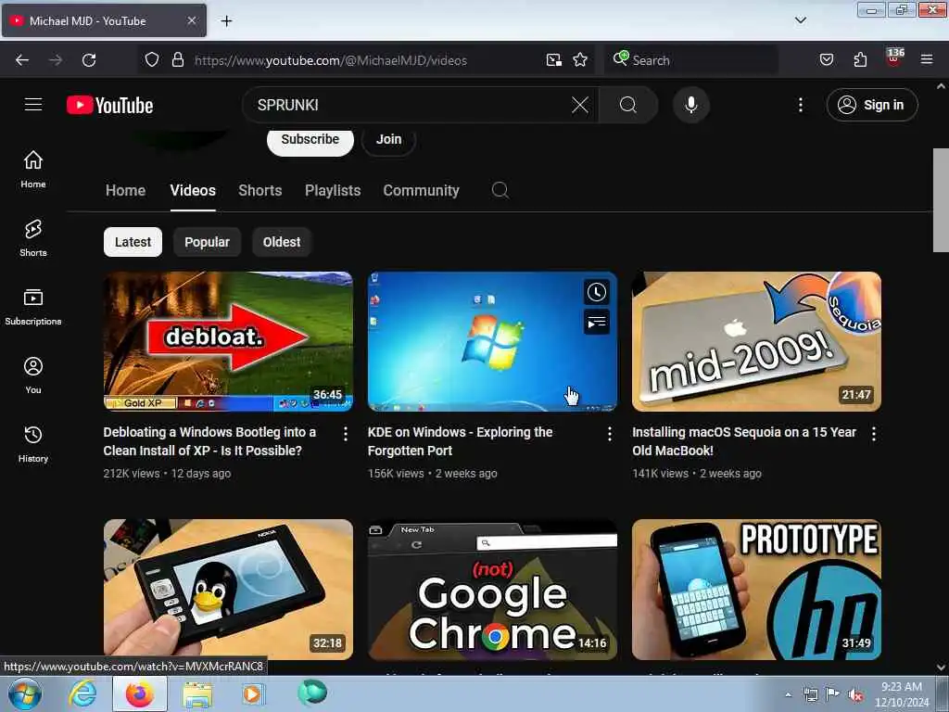The image size is (949, 712).
Task: Click the Join membership button
Action: (x=388, y=140)
